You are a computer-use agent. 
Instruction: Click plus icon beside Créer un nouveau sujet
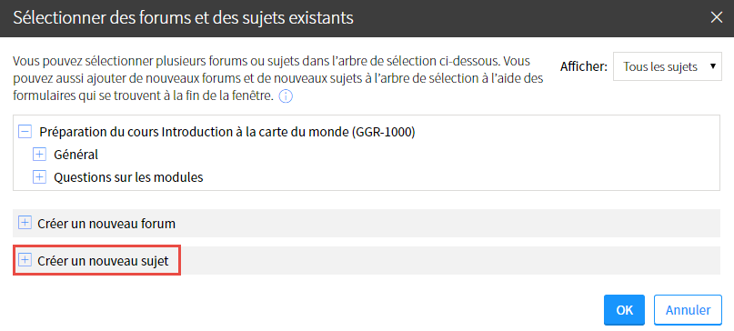[25, 260]
